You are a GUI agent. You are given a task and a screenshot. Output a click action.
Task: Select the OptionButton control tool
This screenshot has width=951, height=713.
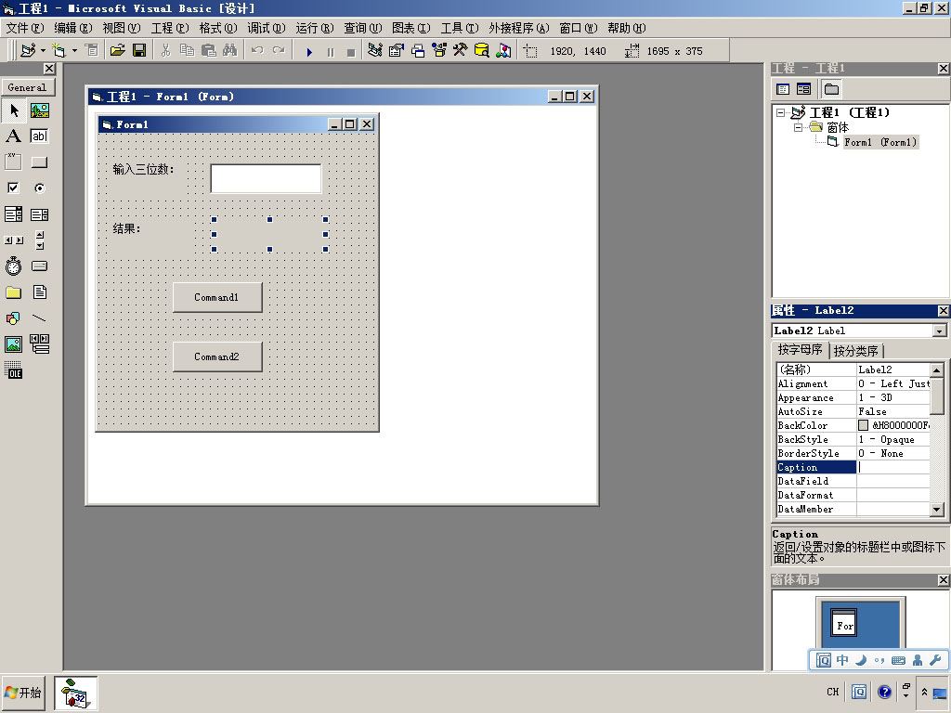point(39,188)
